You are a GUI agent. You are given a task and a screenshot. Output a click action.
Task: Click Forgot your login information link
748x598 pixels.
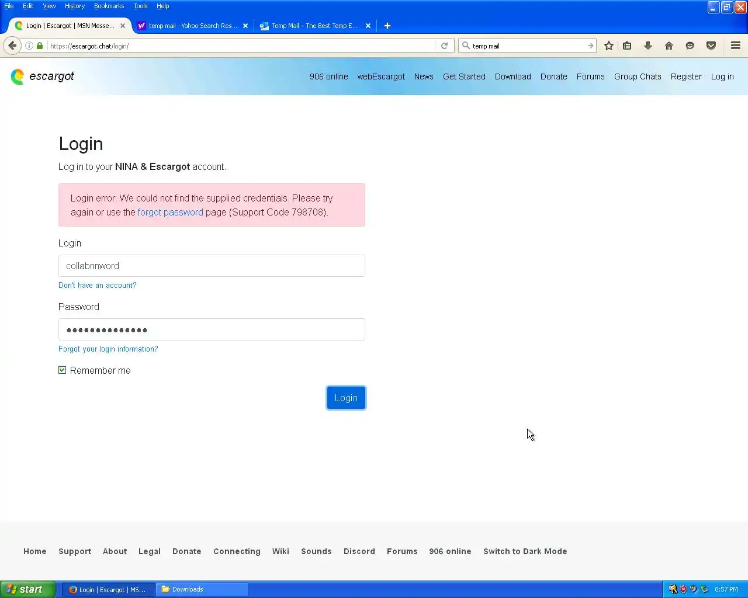coord(108,349)
